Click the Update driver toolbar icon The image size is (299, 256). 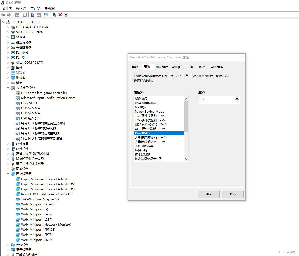coord(54,15)
